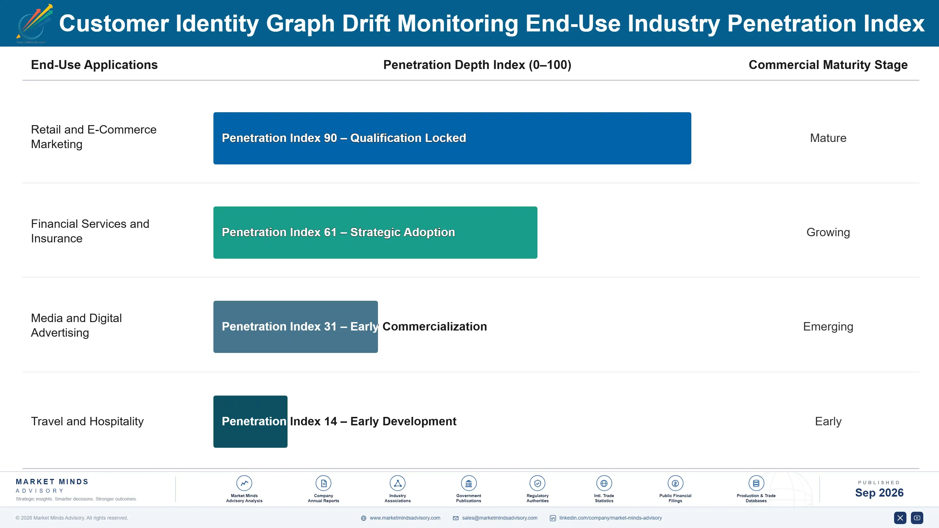Image resolution: width=939 pixels, height=528 pixels.
Task: Open www.marketmindsadvisory.com link
Action: (405, 518)
